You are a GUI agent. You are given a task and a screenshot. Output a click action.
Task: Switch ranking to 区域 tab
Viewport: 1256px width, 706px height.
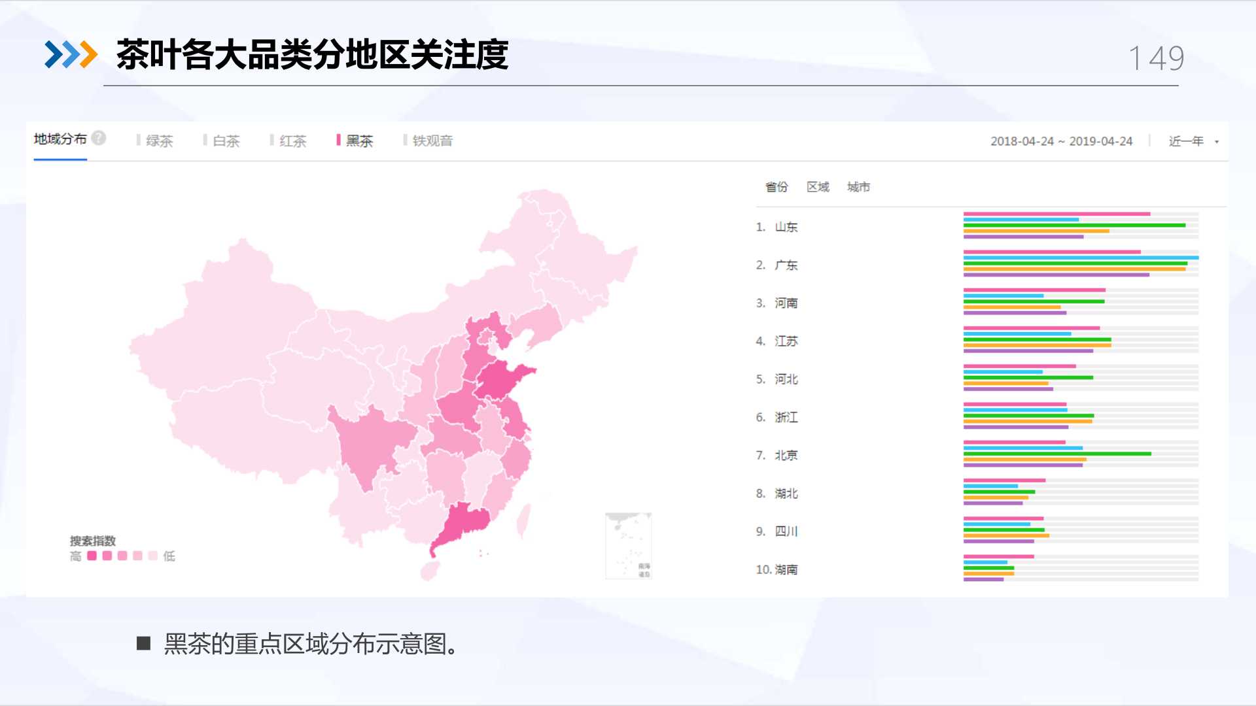[818, 187]
